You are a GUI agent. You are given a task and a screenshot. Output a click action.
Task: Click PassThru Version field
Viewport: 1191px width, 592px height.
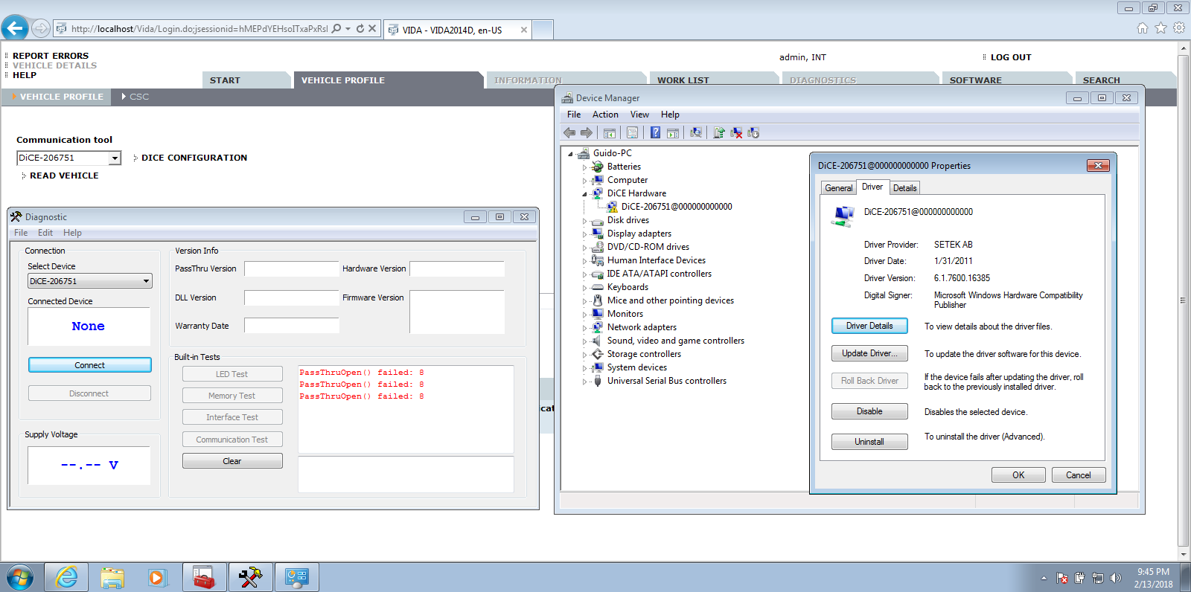pos(292,269)
